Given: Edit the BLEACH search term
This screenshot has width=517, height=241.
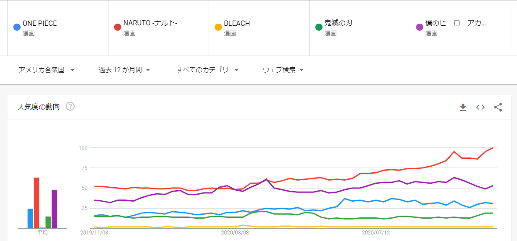Looking at the screenshot, I should (x=237, y=24).
